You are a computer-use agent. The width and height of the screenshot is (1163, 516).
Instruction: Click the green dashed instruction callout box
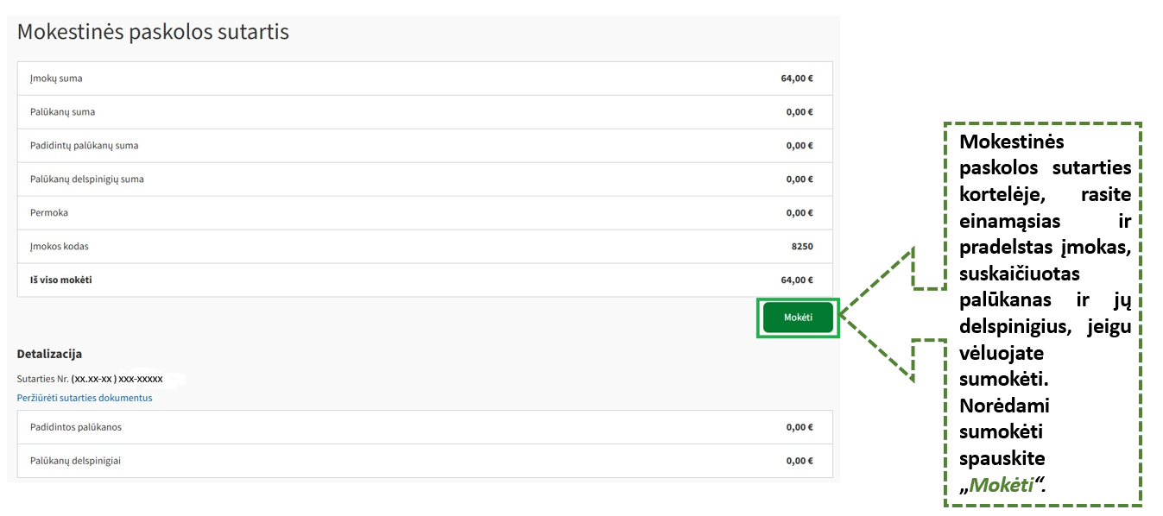[x=1042, y=313]
